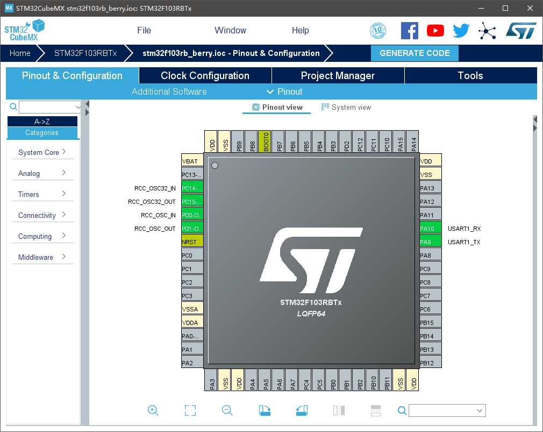Image resolution: width=543 pixels, height=432 pixels.
Task: Expand the Computing category
Action: [x=42, y=236]
